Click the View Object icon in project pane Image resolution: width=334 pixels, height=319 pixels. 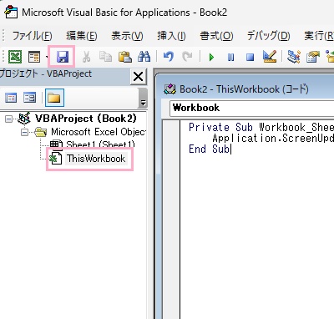coord(29,98)
